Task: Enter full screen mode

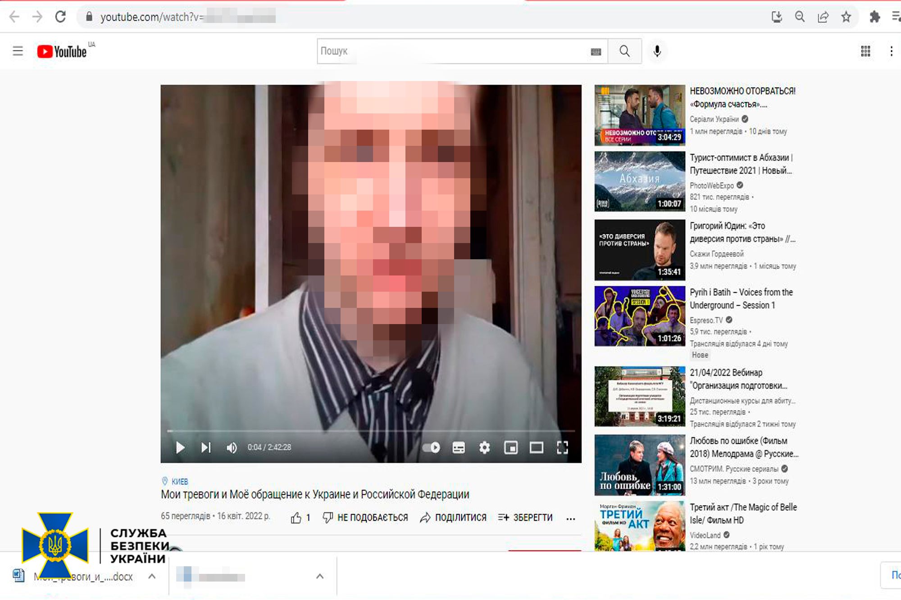Action: coord(562,447)
